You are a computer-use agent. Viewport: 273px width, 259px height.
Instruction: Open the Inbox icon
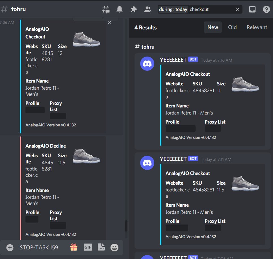tap(252, 9)
